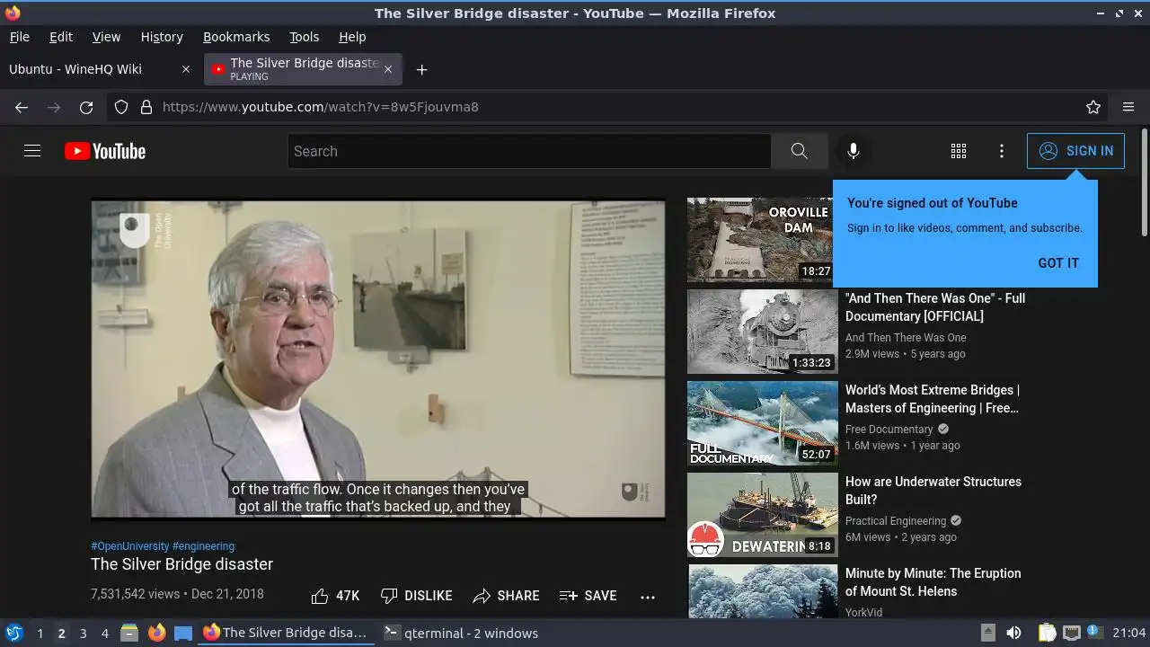1150x647 pixels.
Task: Click the clipboard tray icon
Action: coord(1047,633)
